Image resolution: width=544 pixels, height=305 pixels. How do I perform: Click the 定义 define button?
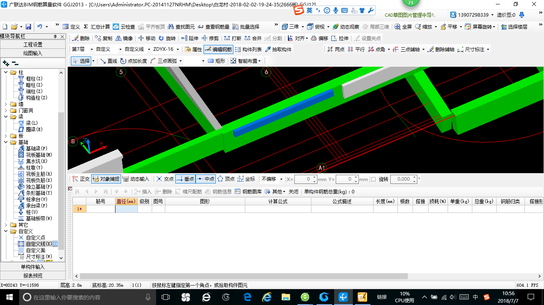coord(71,27)
